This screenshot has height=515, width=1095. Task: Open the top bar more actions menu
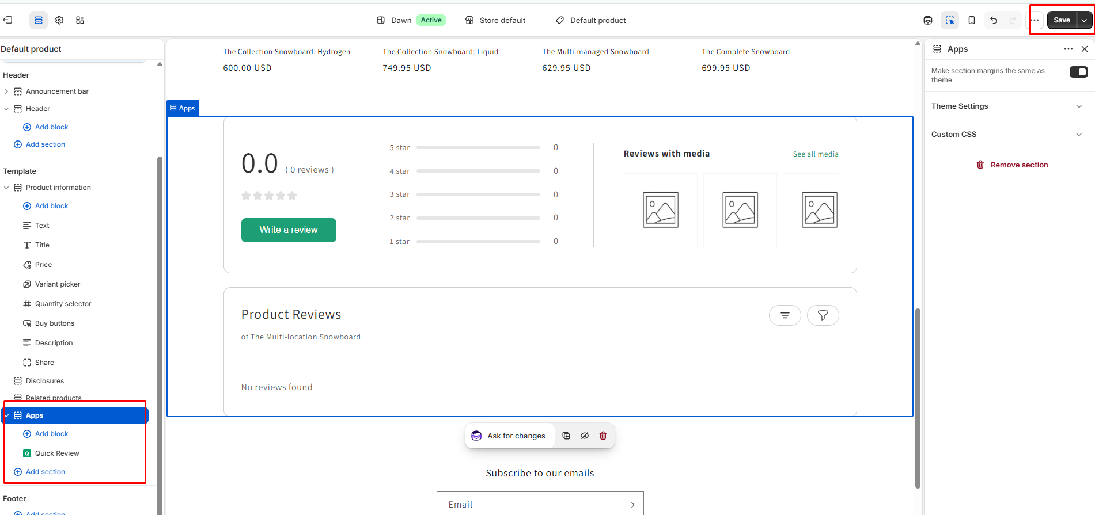[1035, 20]
